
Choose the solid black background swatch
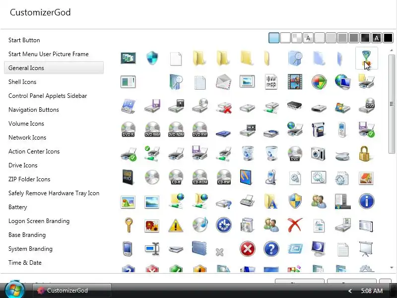pos(388,38)
